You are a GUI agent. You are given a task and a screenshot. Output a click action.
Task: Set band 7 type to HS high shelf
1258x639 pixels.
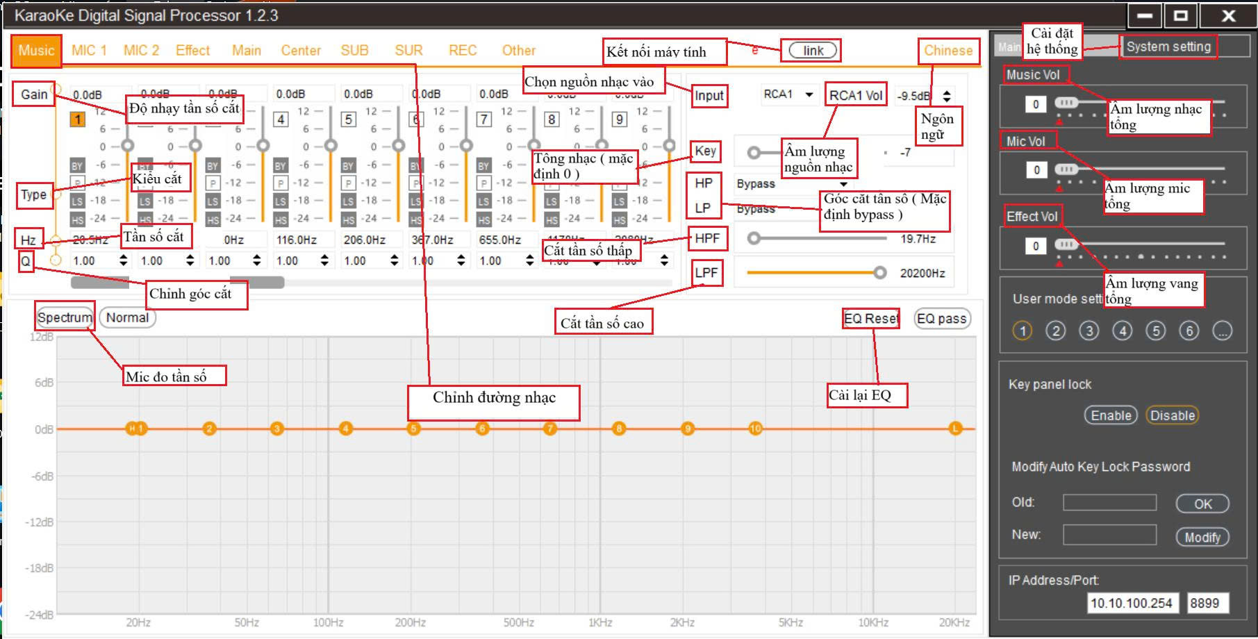(483, 219)
